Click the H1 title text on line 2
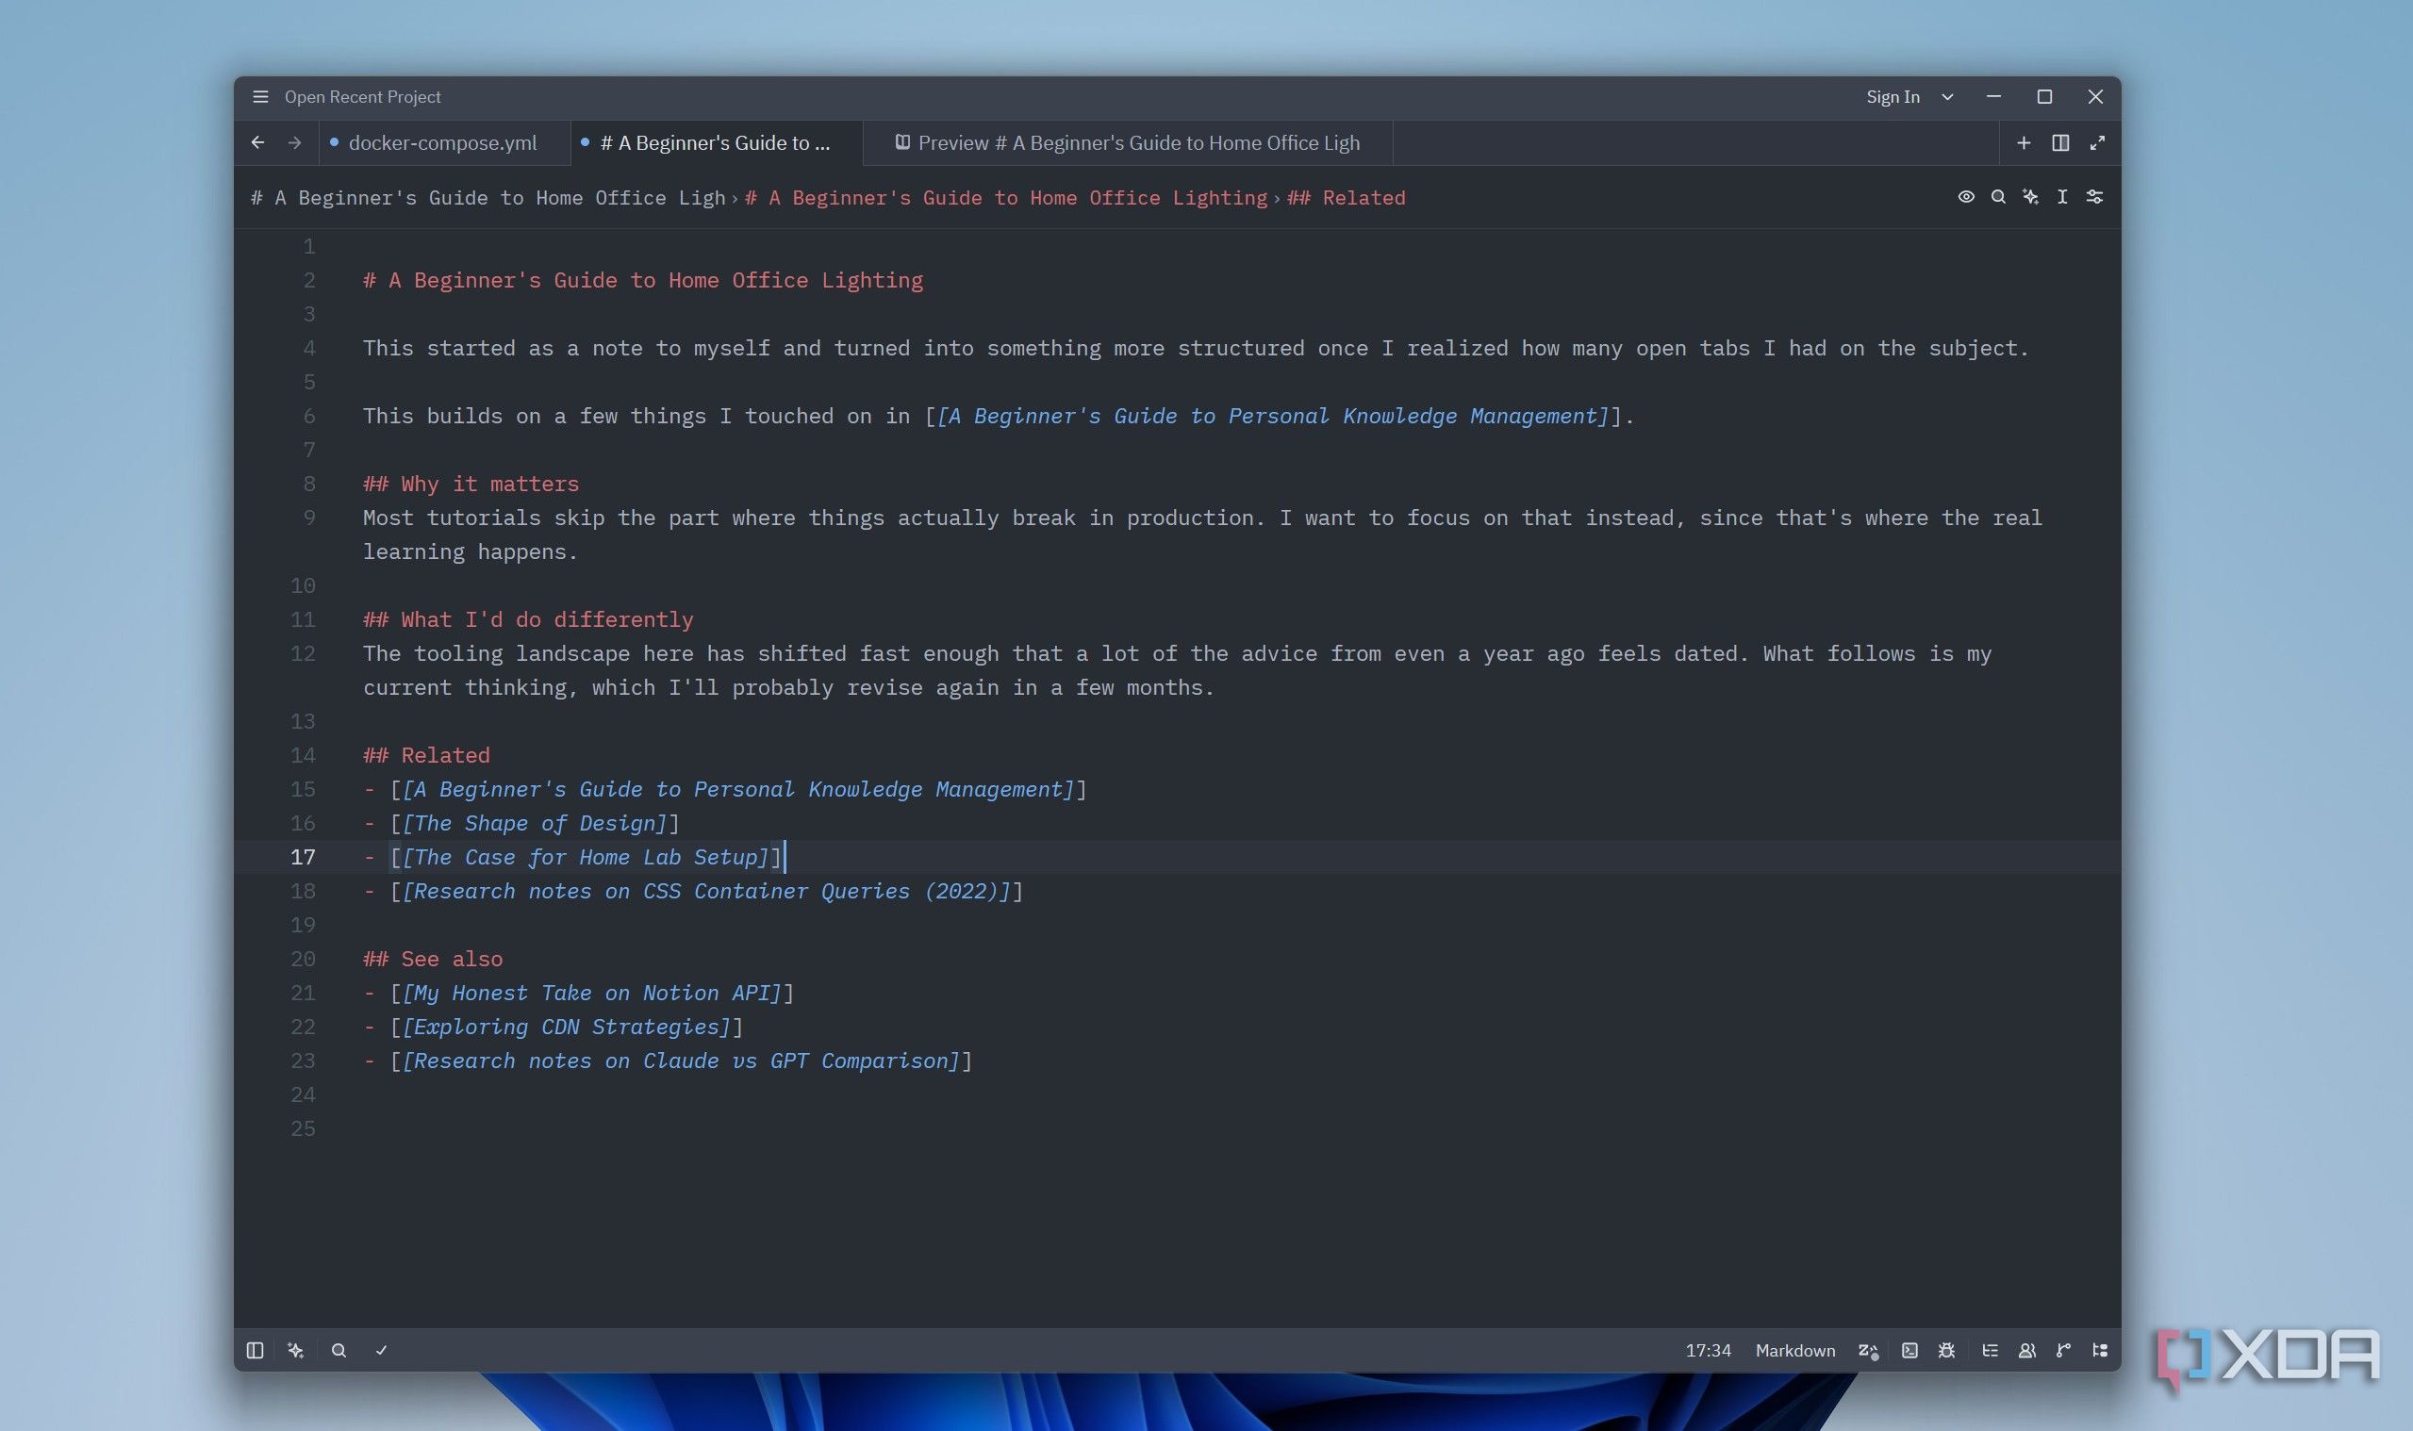This screenshot has height=1431, width=2413. point(642,281)
